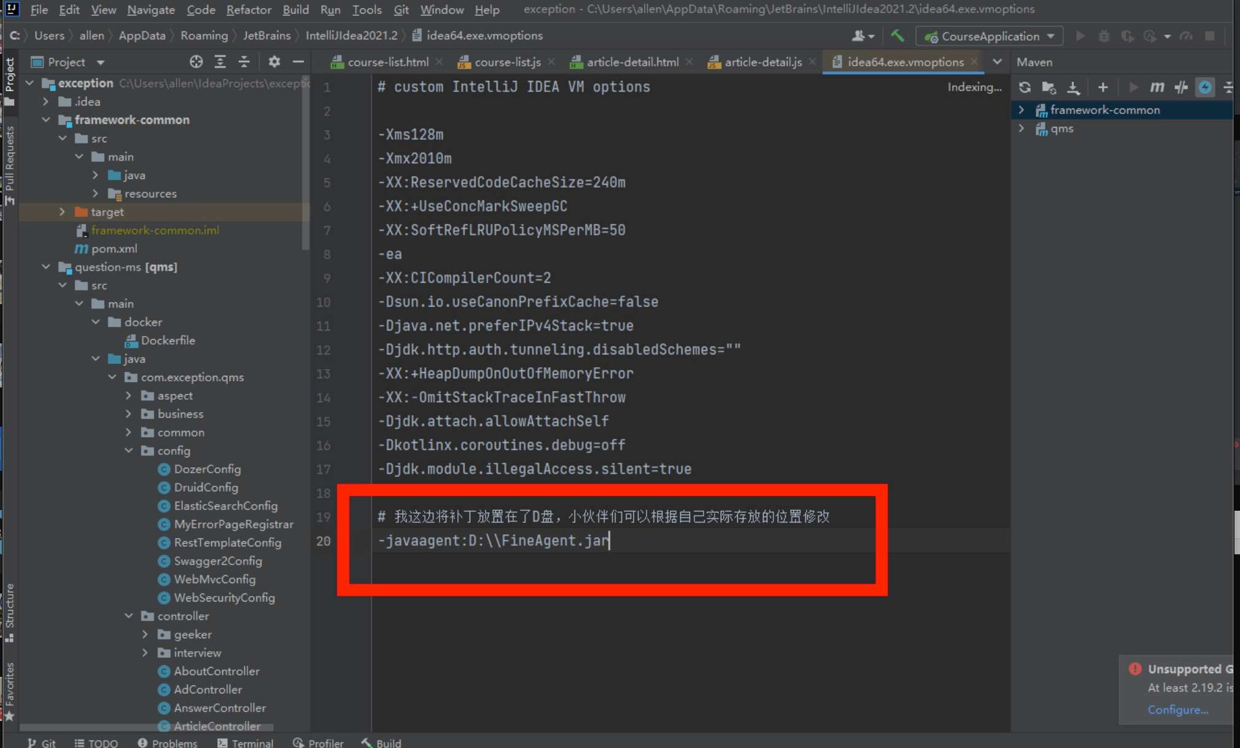Click the Maven add project plus icon
This screenshot has height=748, width=1240.
pos(1103,87)
